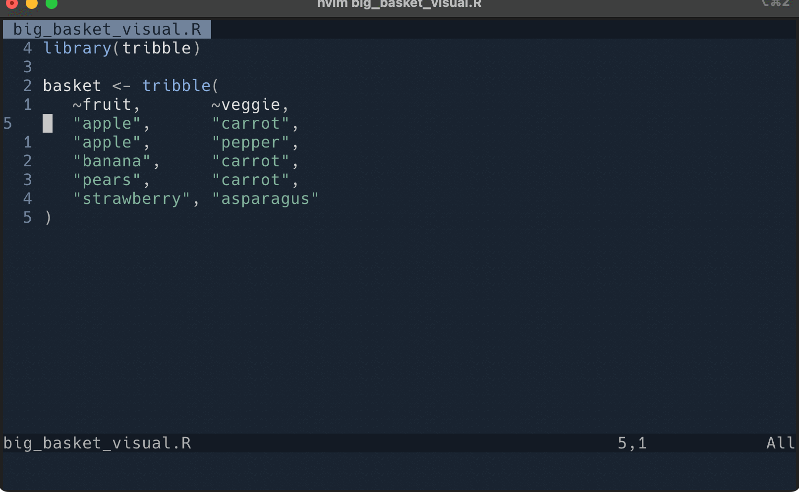The height and width of the screenshot is (492, 799).
Task: Click the yellow minimize window button
Action: coord(32,3)
